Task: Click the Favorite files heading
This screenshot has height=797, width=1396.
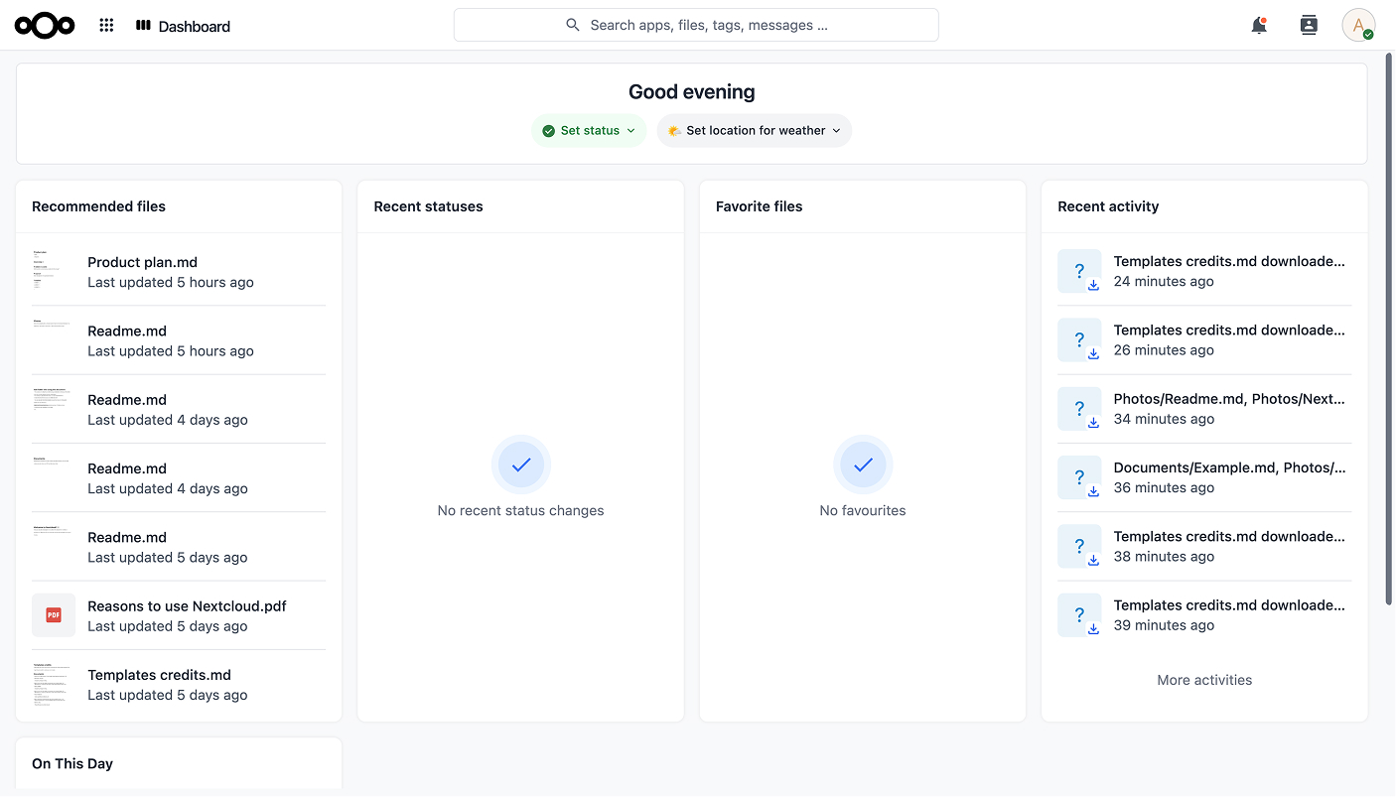Action: pos(759,206)
